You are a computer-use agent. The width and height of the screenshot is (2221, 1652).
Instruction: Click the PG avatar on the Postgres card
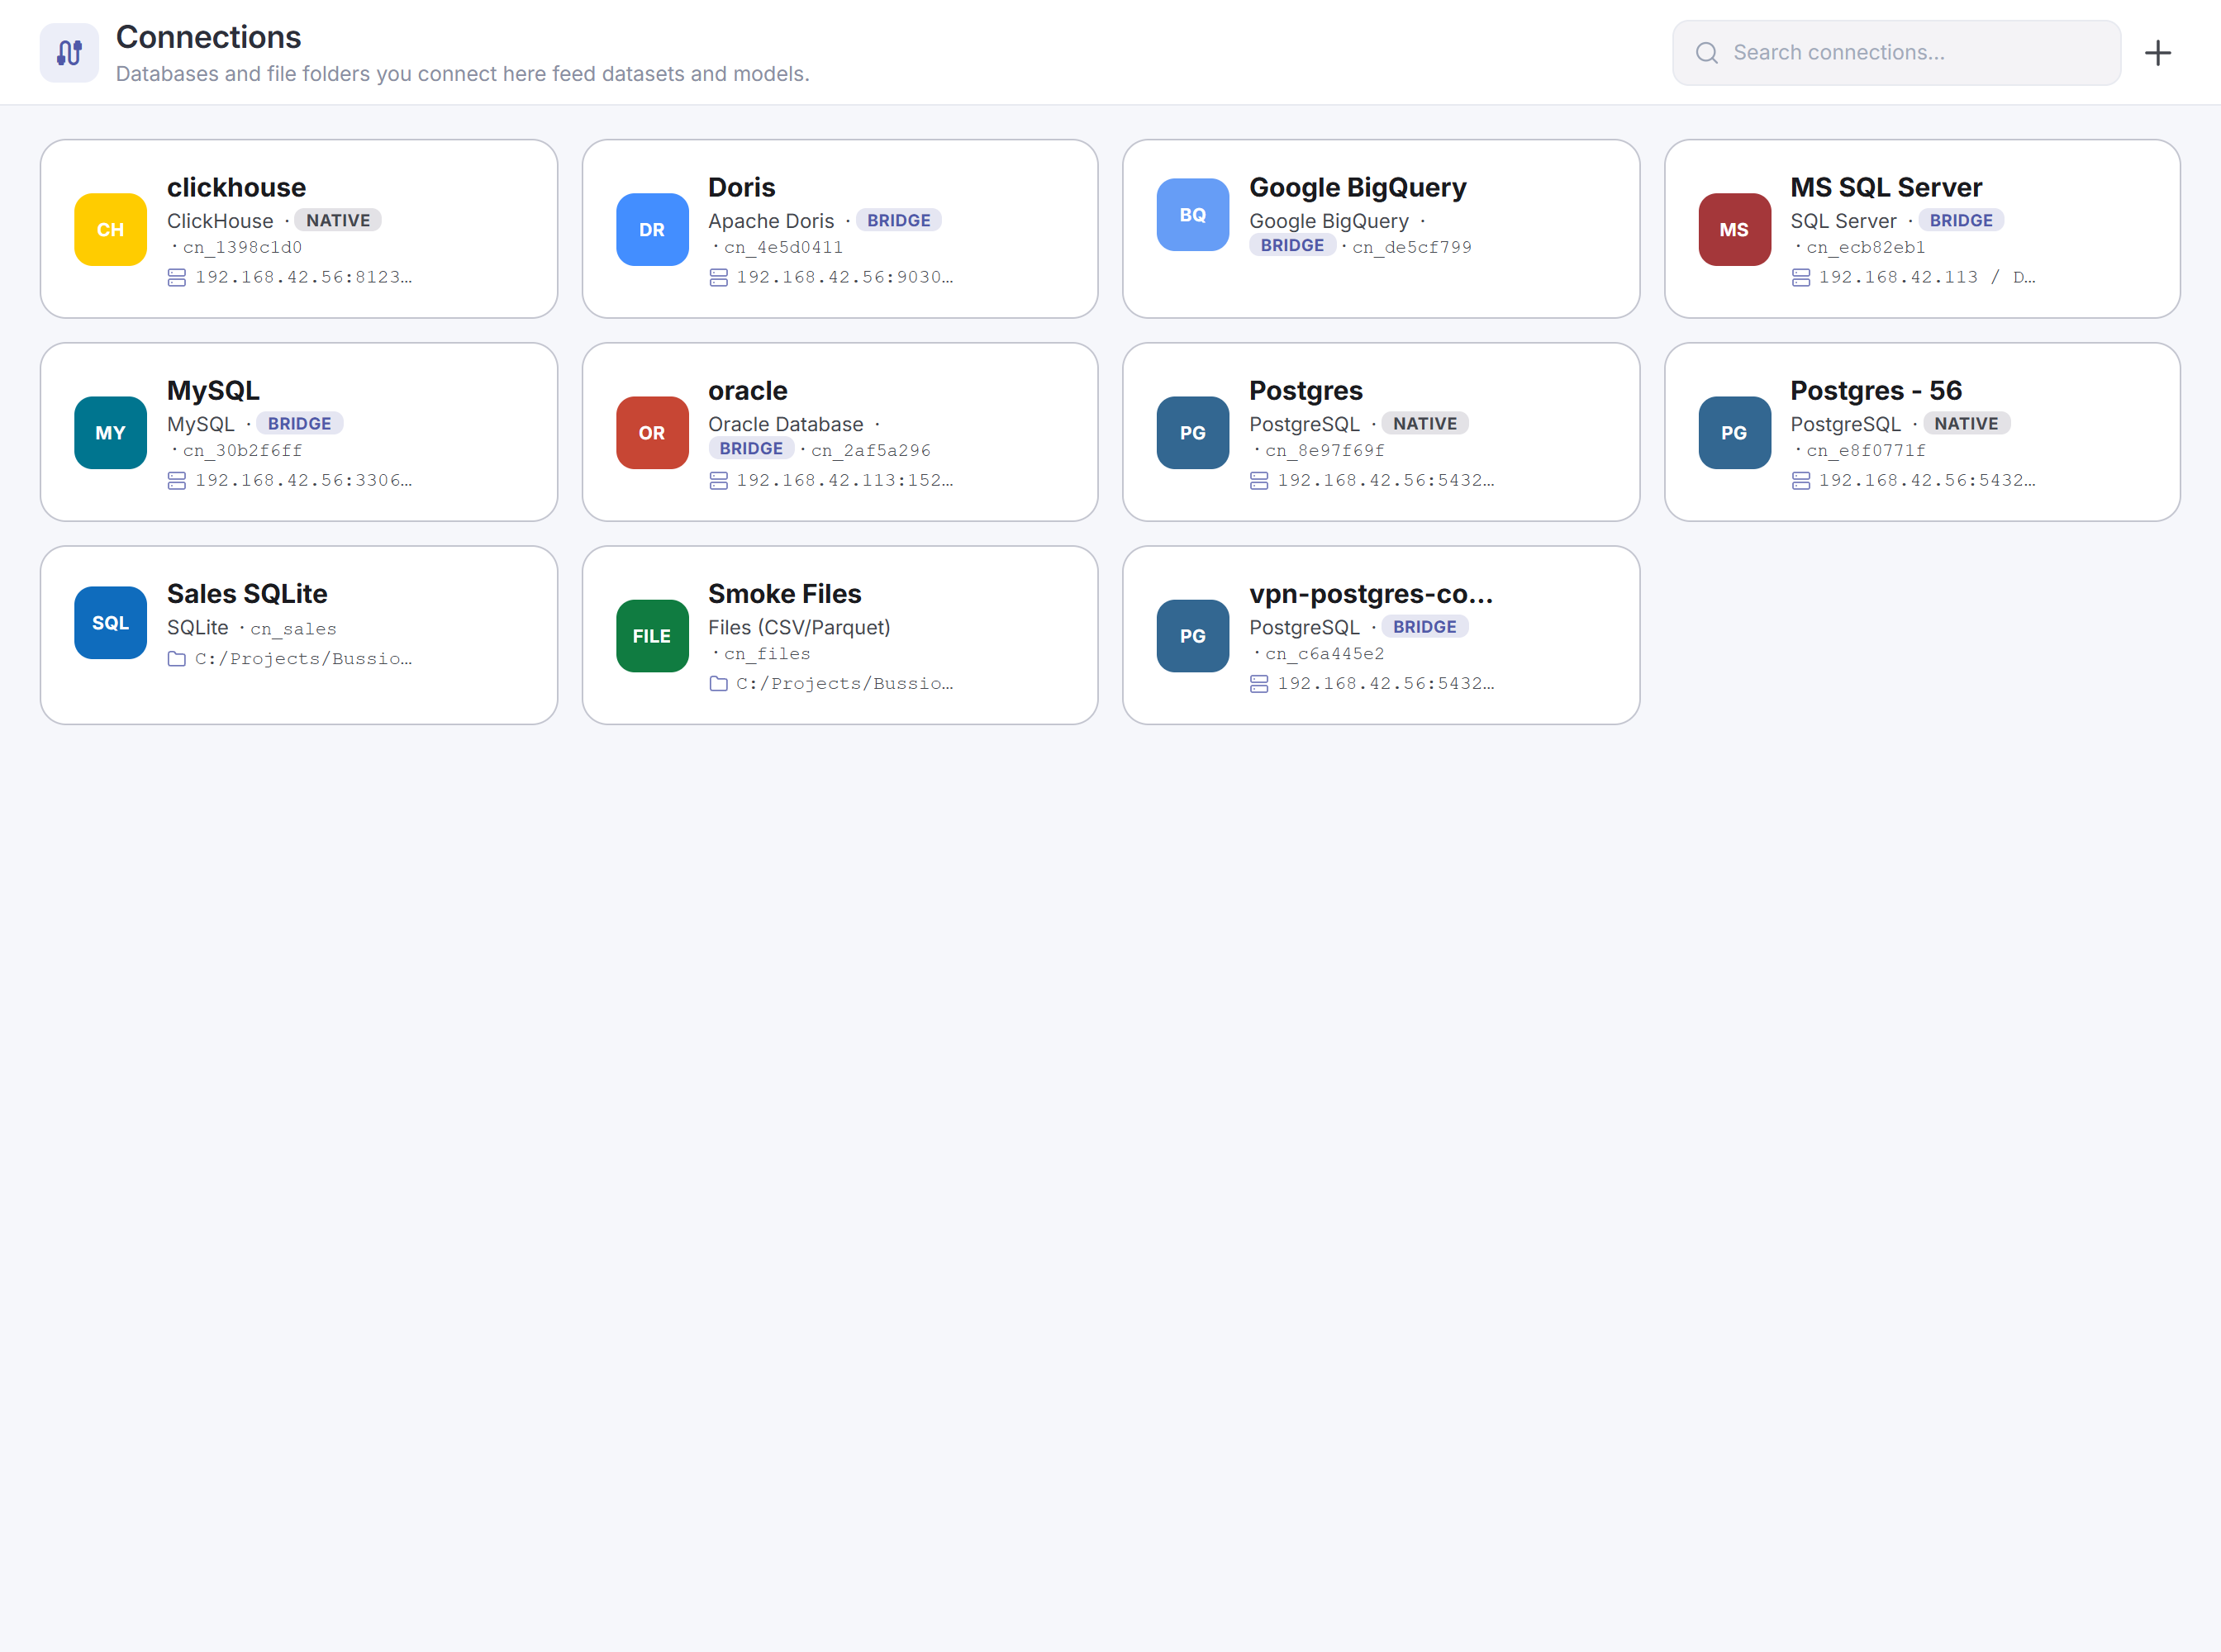(1192, 433)
